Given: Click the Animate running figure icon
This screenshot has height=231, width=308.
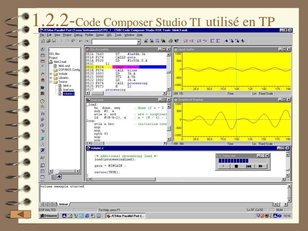Looking at the screenshot, I should coord(42,150).
